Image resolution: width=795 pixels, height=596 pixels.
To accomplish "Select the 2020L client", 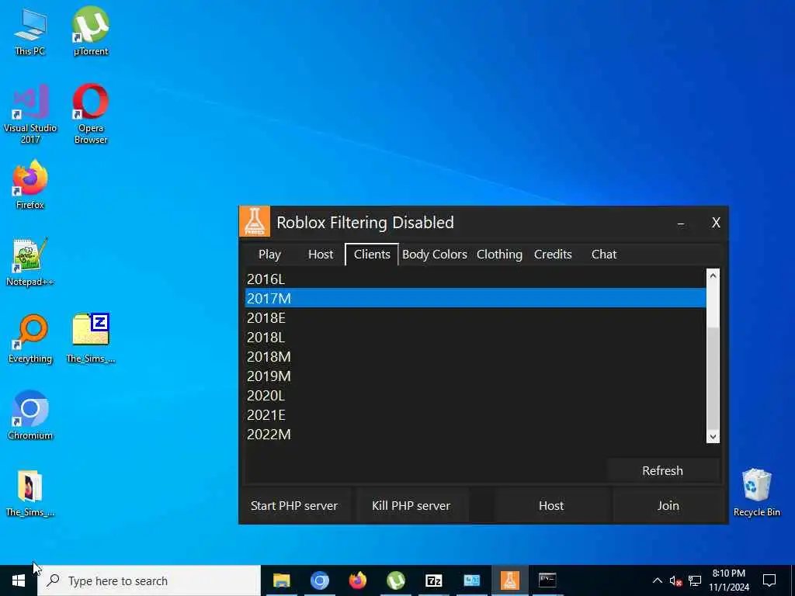I will pos(475,396).
